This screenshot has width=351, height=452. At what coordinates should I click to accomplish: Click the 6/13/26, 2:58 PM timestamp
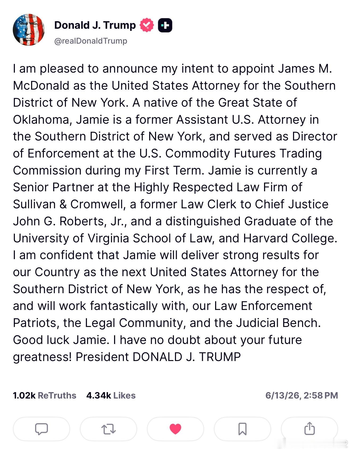point(302,395)
